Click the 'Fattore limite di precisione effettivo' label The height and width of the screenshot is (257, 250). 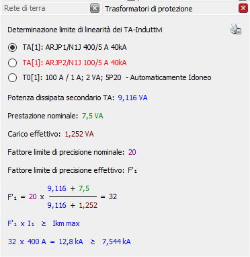66,170
